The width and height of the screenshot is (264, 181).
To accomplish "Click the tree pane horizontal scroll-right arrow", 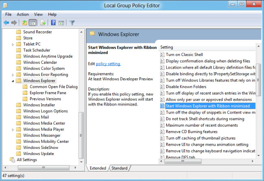I will coord(75,168).
